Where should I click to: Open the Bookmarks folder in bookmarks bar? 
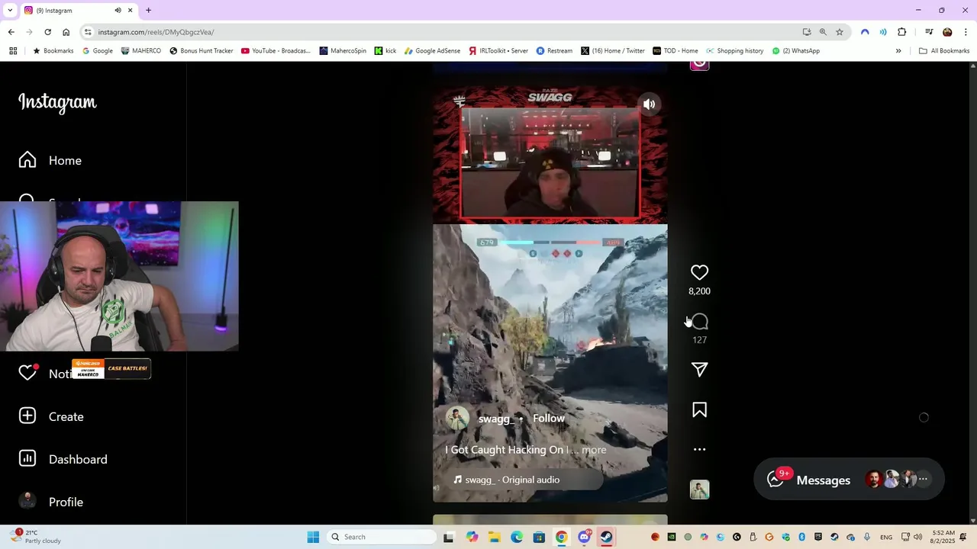coord(53,50)
